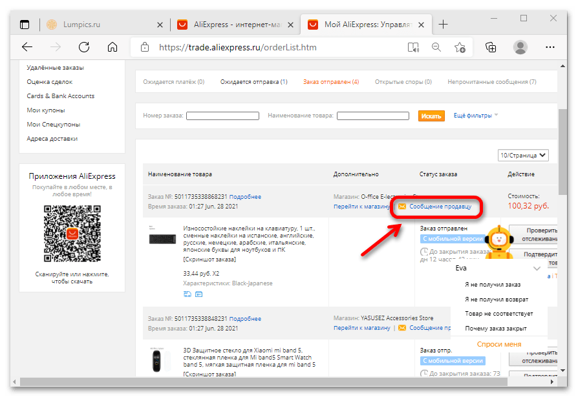Click the highlighted Сообщение продавцу envelope icon
This screenshot has width=578, height=397.
pyautogui.click(x=403, y=207)
